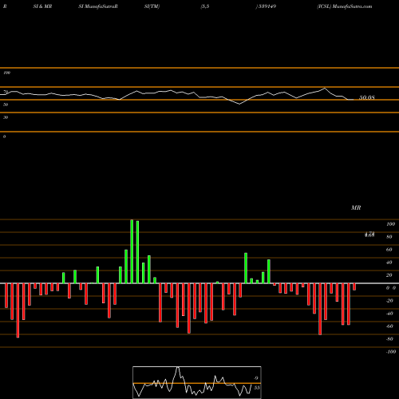Click the "SI MunafaSutraR" header label
399x399 pixels.
98,6
